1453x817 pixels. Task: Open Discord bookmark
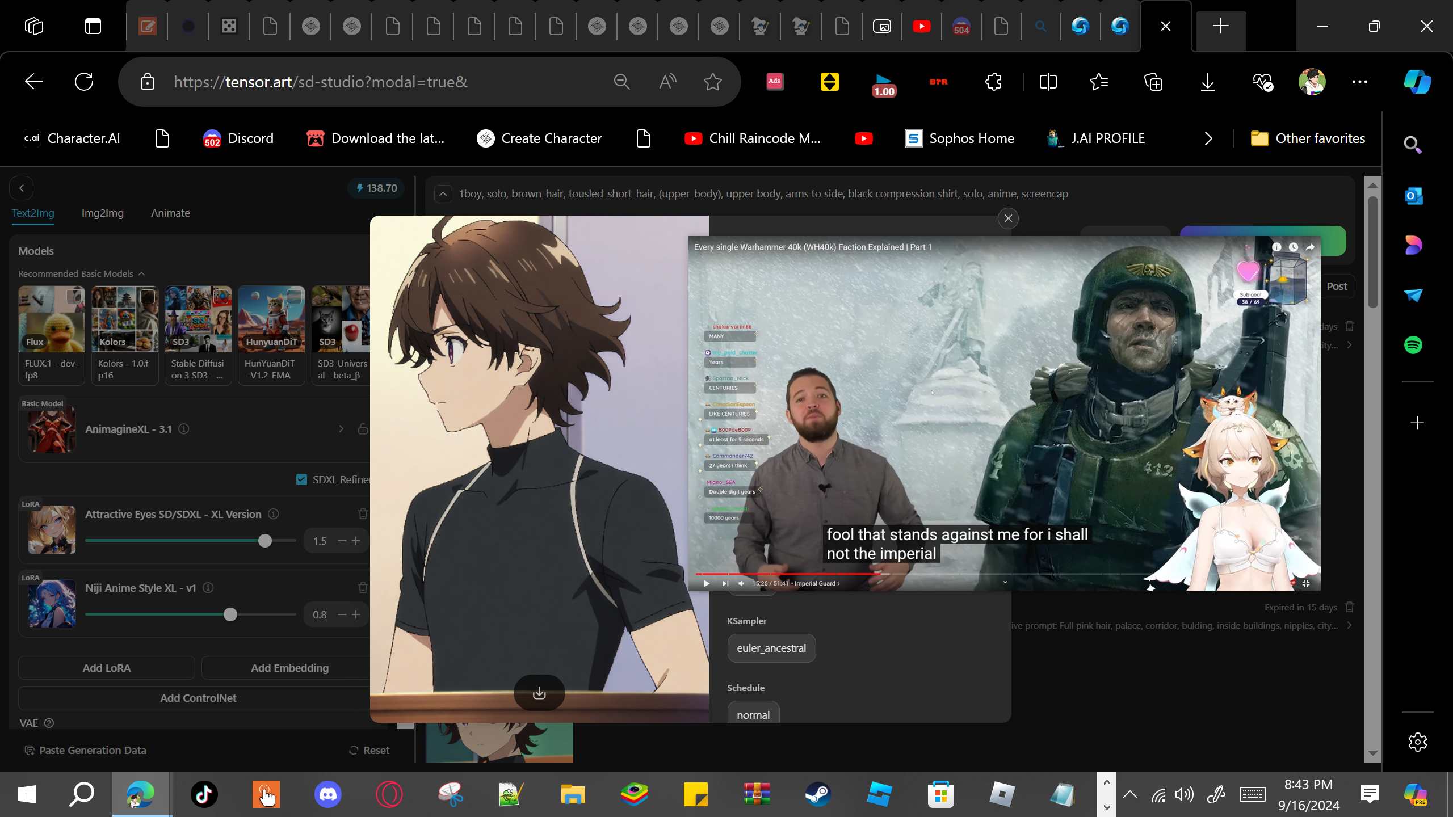coord(238,138)
